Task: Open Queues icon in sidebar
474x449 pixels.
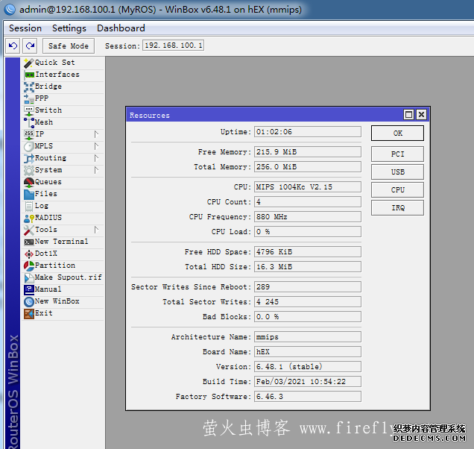Action: click(x=29, y=182)
